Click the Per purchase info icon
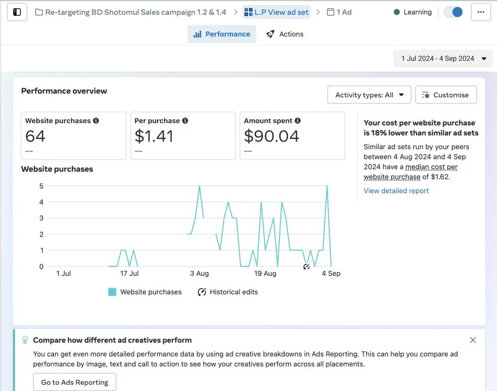497x391 pixels. [185, 121]
